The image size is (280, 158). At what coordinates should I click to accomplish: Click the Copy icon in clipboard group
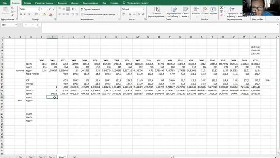point(12,12)
